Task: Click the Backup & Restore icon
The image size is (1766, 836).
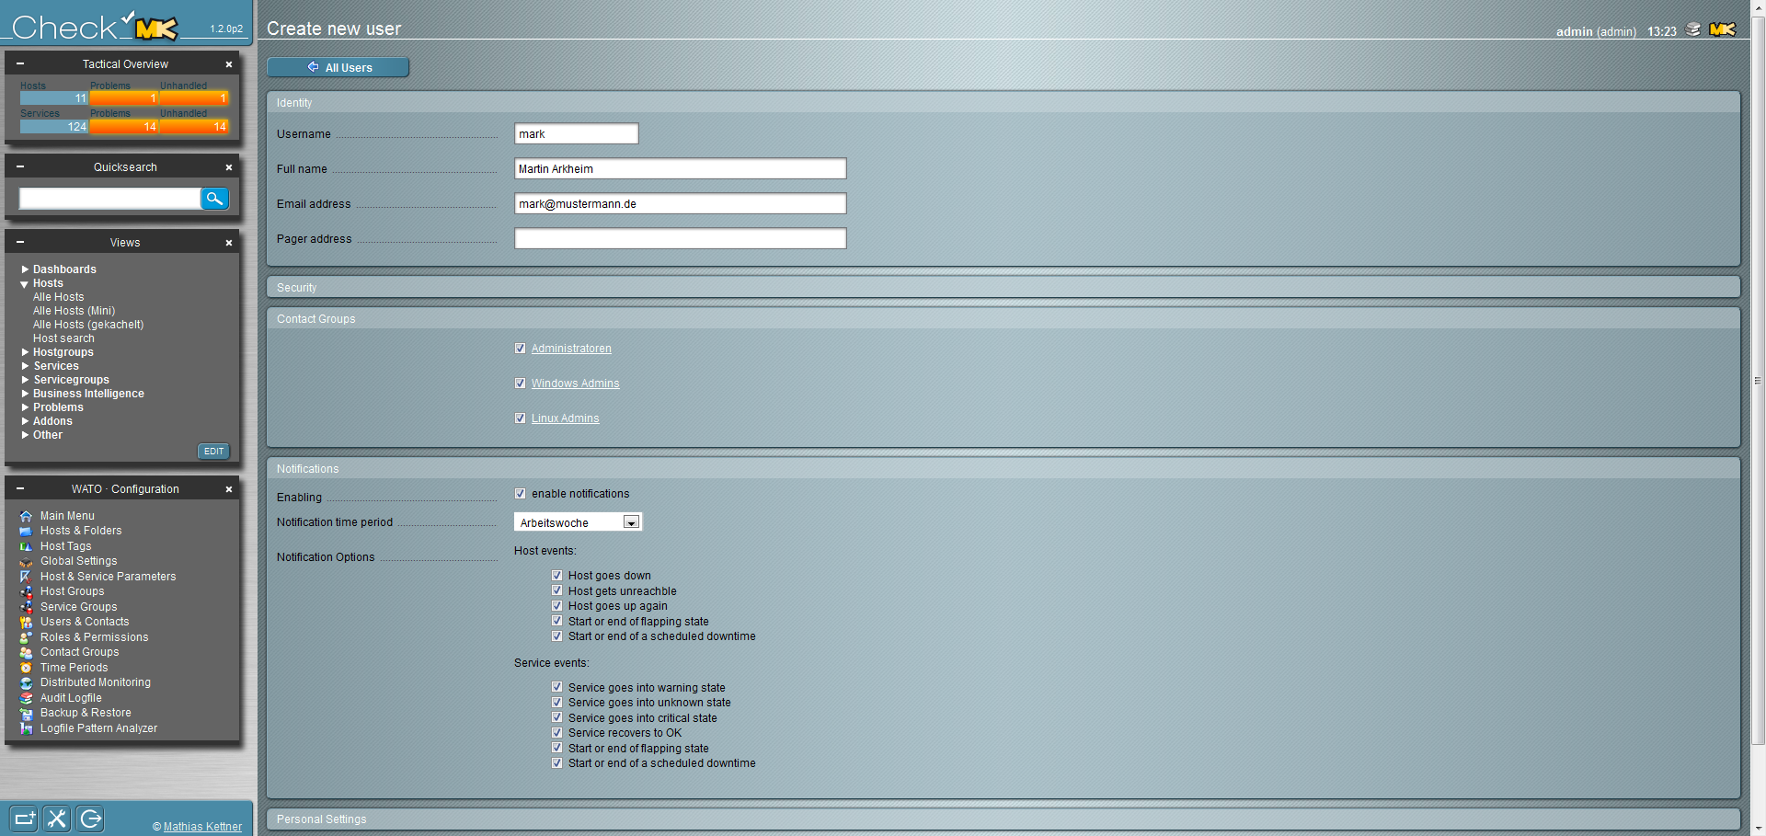Action: tap(26, 714)
